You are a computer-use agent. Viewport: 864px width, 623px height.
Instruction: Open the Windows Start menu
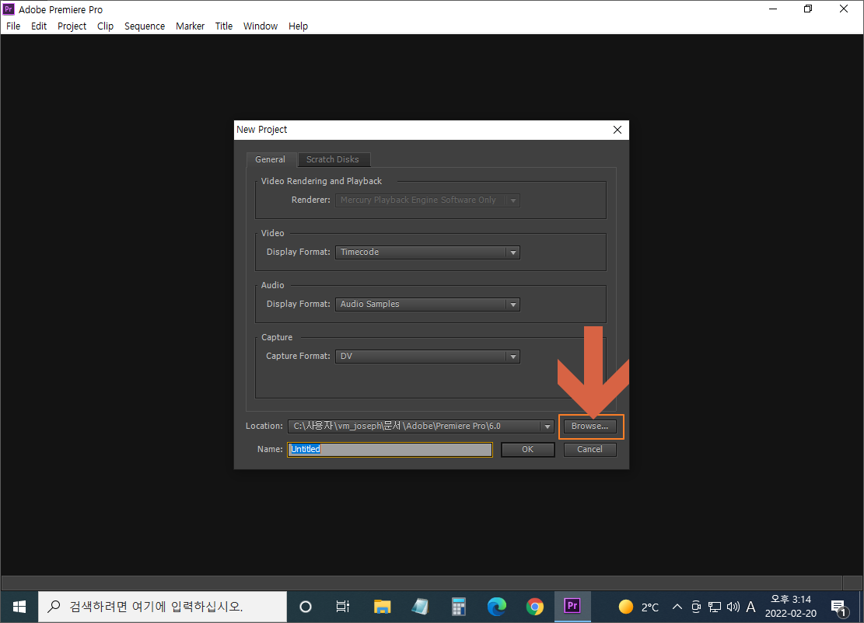[x=19, y=607]
